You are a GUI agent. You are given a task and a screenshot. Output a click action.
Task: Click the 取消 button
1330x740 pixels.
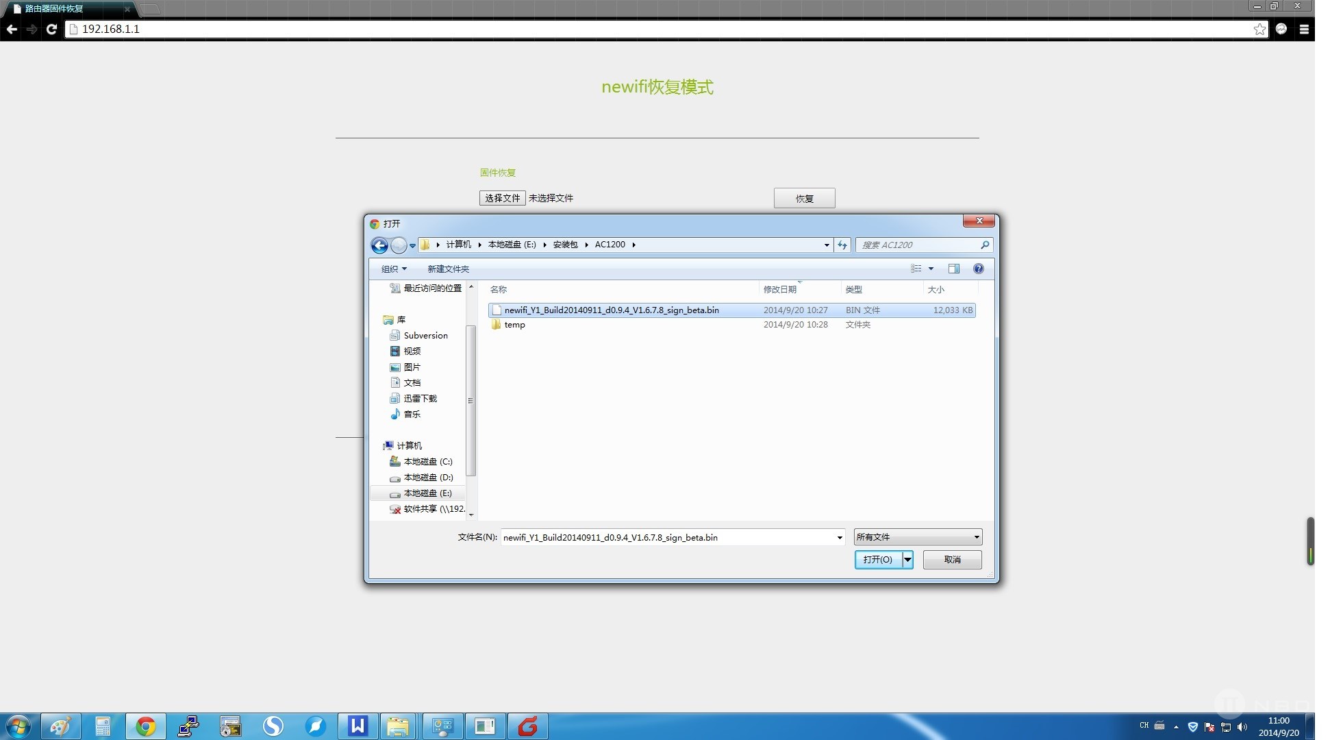tap(952, 560)
